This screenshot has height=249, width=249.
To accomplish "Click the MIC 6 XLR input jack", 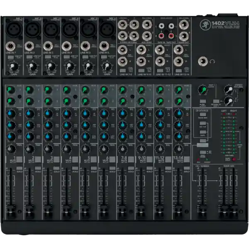I will coord(107,29).
